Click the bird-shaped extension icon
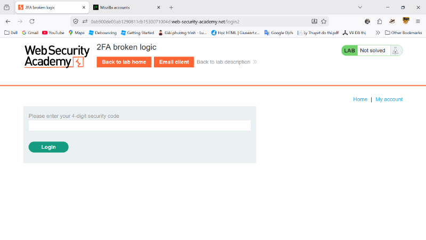The image size is (426, 240). pyautogui.click(x=392, y=21)
